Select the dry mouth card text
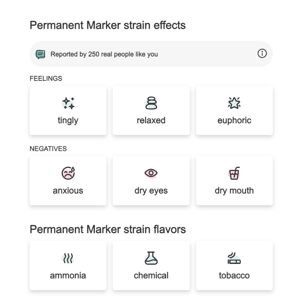Screen dimensions: 304x304 pos(234,191)
